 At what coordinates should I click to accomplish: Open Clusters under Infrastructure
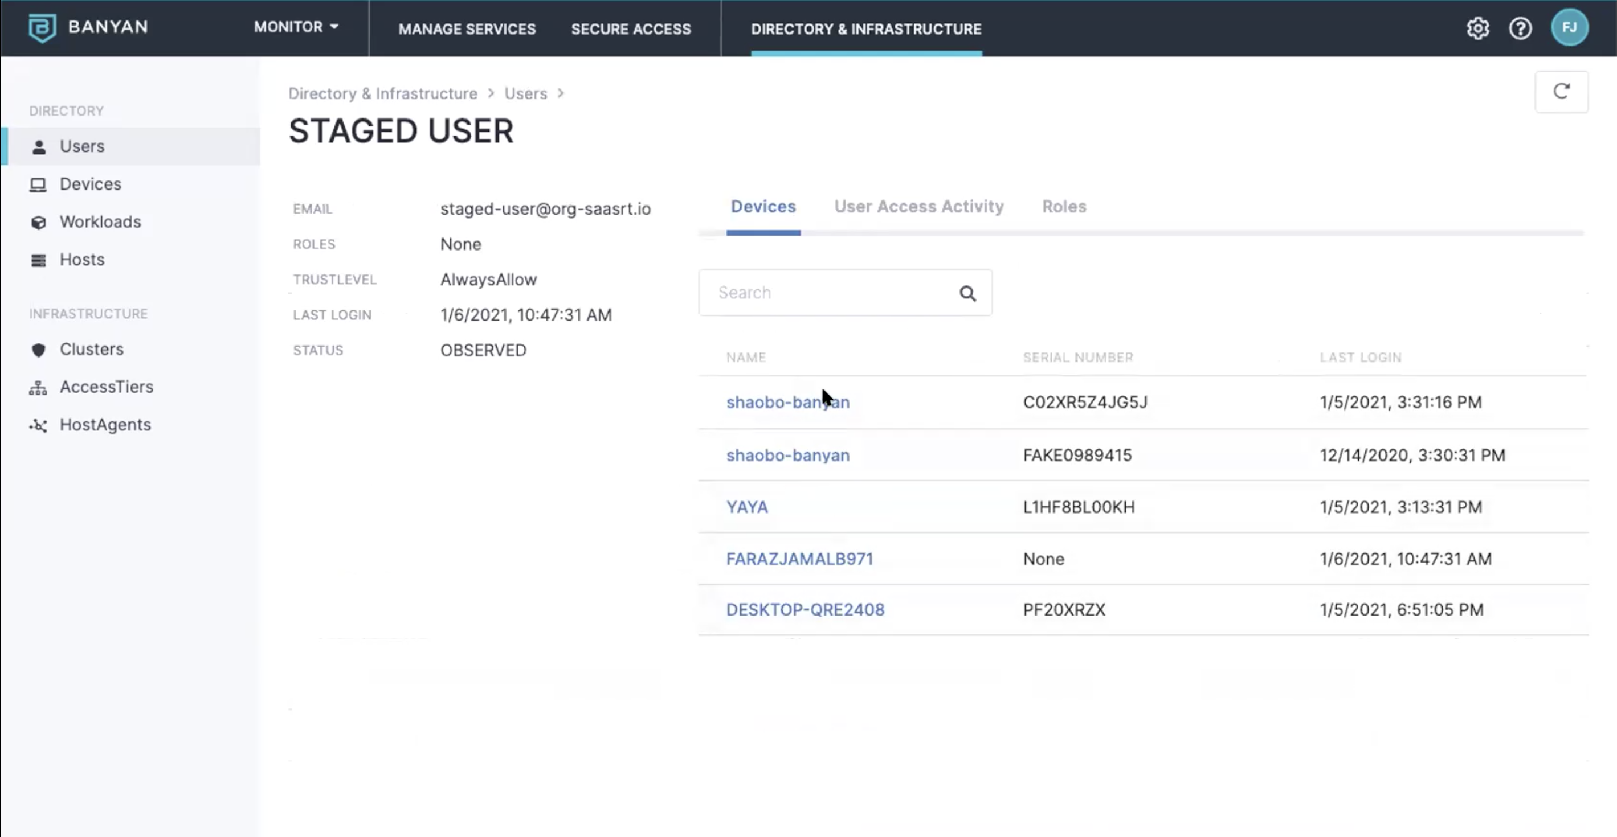click(91, 349)
